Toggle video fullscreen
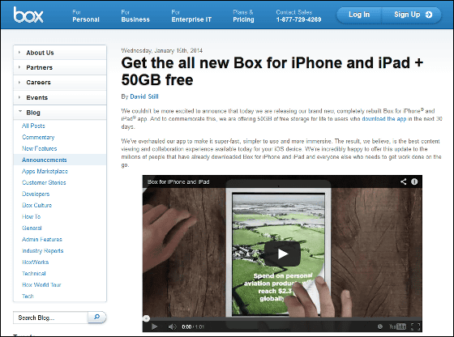Viewport: 454px width, 337px height. click(x=415, y=326)
